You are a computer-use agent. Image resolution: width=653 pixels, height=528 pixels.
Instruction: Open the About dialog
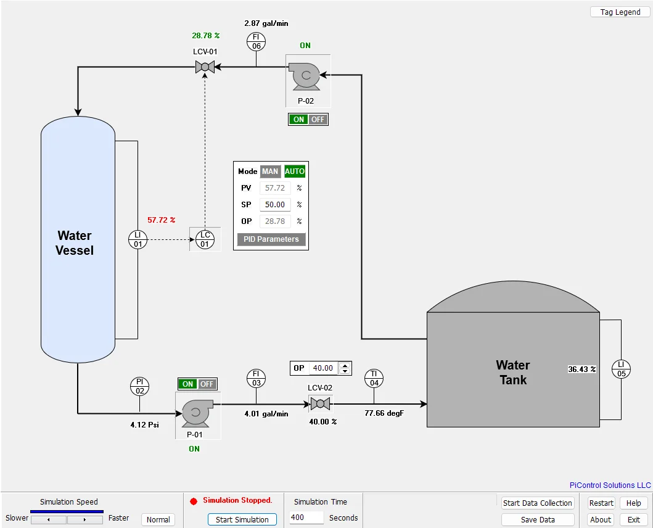(601, 519)
